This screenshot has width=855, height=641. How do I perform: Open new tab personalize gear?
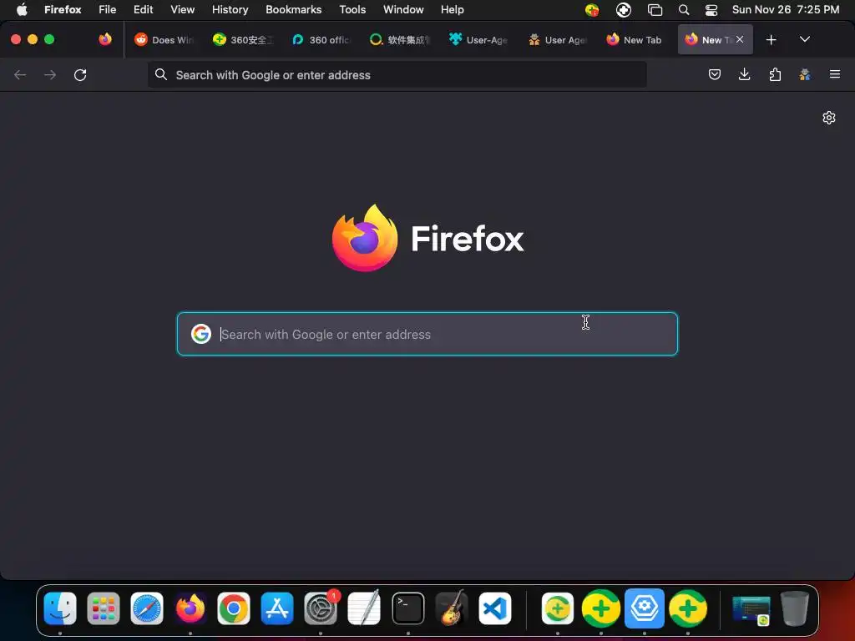pos(829,118)
